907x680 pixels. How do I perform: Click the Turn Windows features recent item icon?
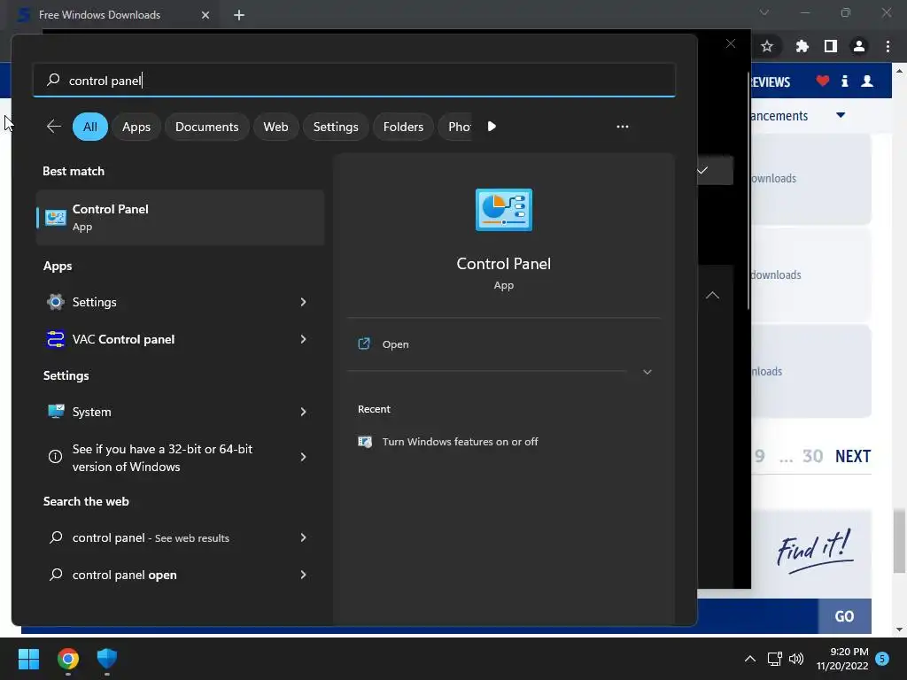click(x=365, y=442)
